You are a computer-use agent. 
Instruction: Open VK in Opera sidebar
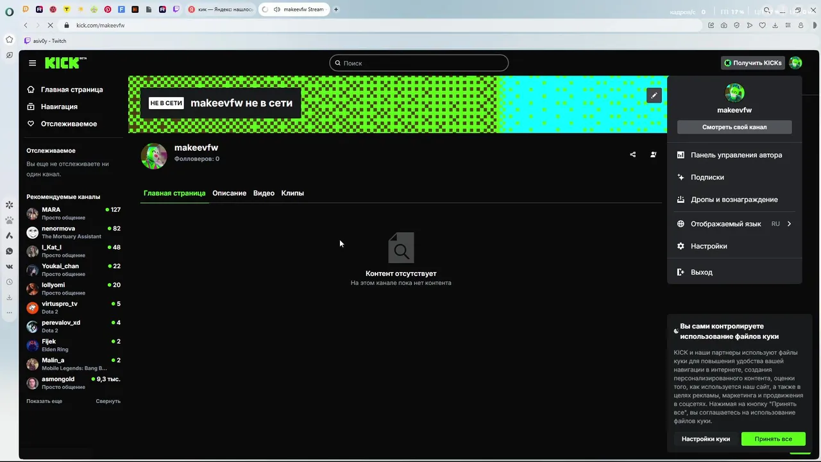pos(9,267)
